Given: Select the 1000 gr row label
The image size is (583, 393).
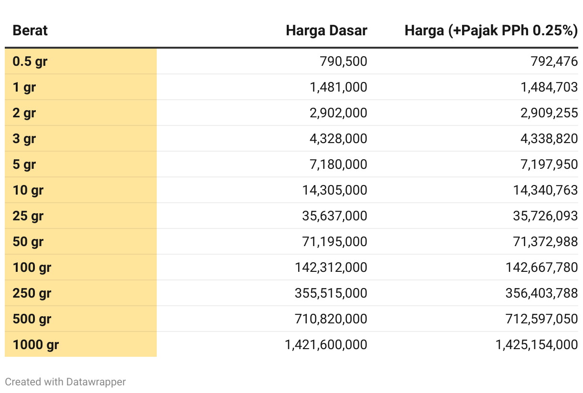Looking at the screenshot, I should click(81, 344).
